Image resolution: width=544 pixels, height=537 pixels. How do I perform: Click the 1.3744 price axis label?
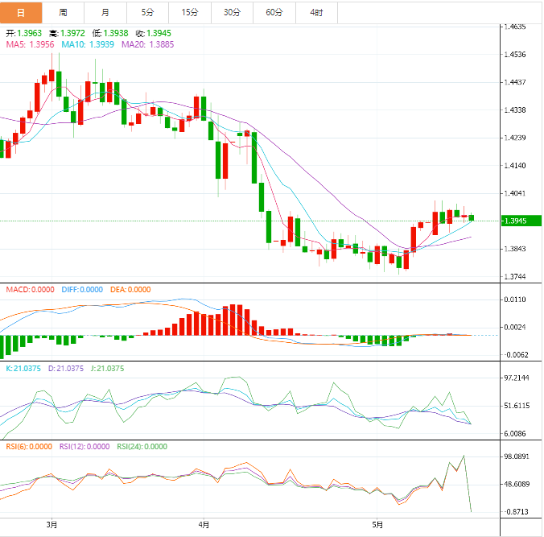pyautogui.click(x=515, y=277)
